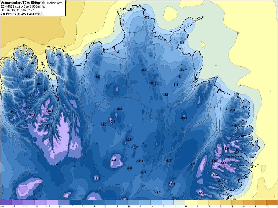Select the -11.4 temperature reading

49,125
